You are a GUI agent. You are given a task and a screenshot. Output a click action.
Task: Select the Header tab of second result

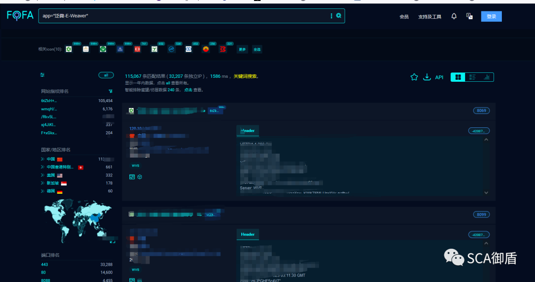(248, 234)
